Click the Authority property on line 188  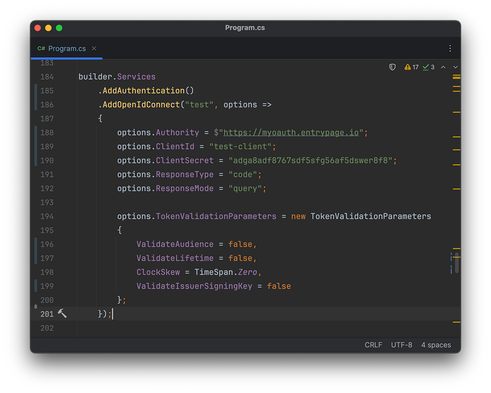177,132
